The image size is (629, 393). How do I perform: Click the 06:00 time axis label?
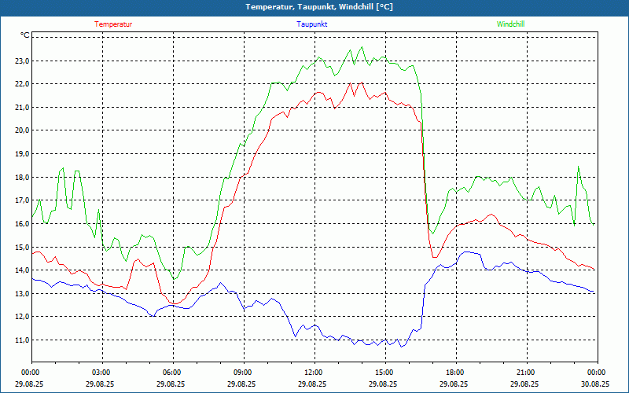171,373
